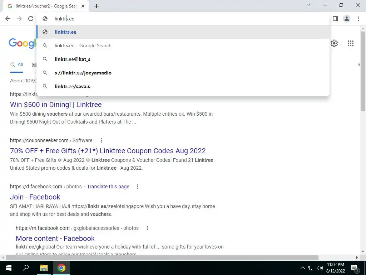
Task: Open the tab search chevron
Action: tap(308, 5)
